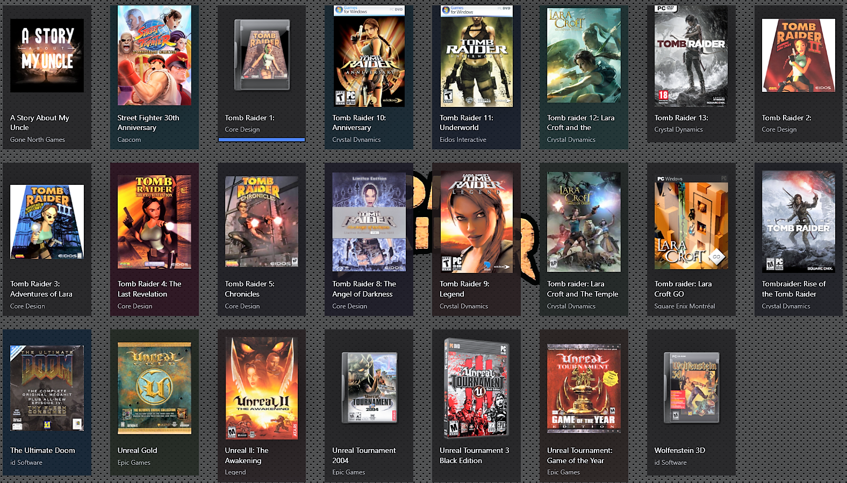Click 'Tomb Raider 2:' title text
This screenshot has width=847, height=483.
tap(787, 118)
